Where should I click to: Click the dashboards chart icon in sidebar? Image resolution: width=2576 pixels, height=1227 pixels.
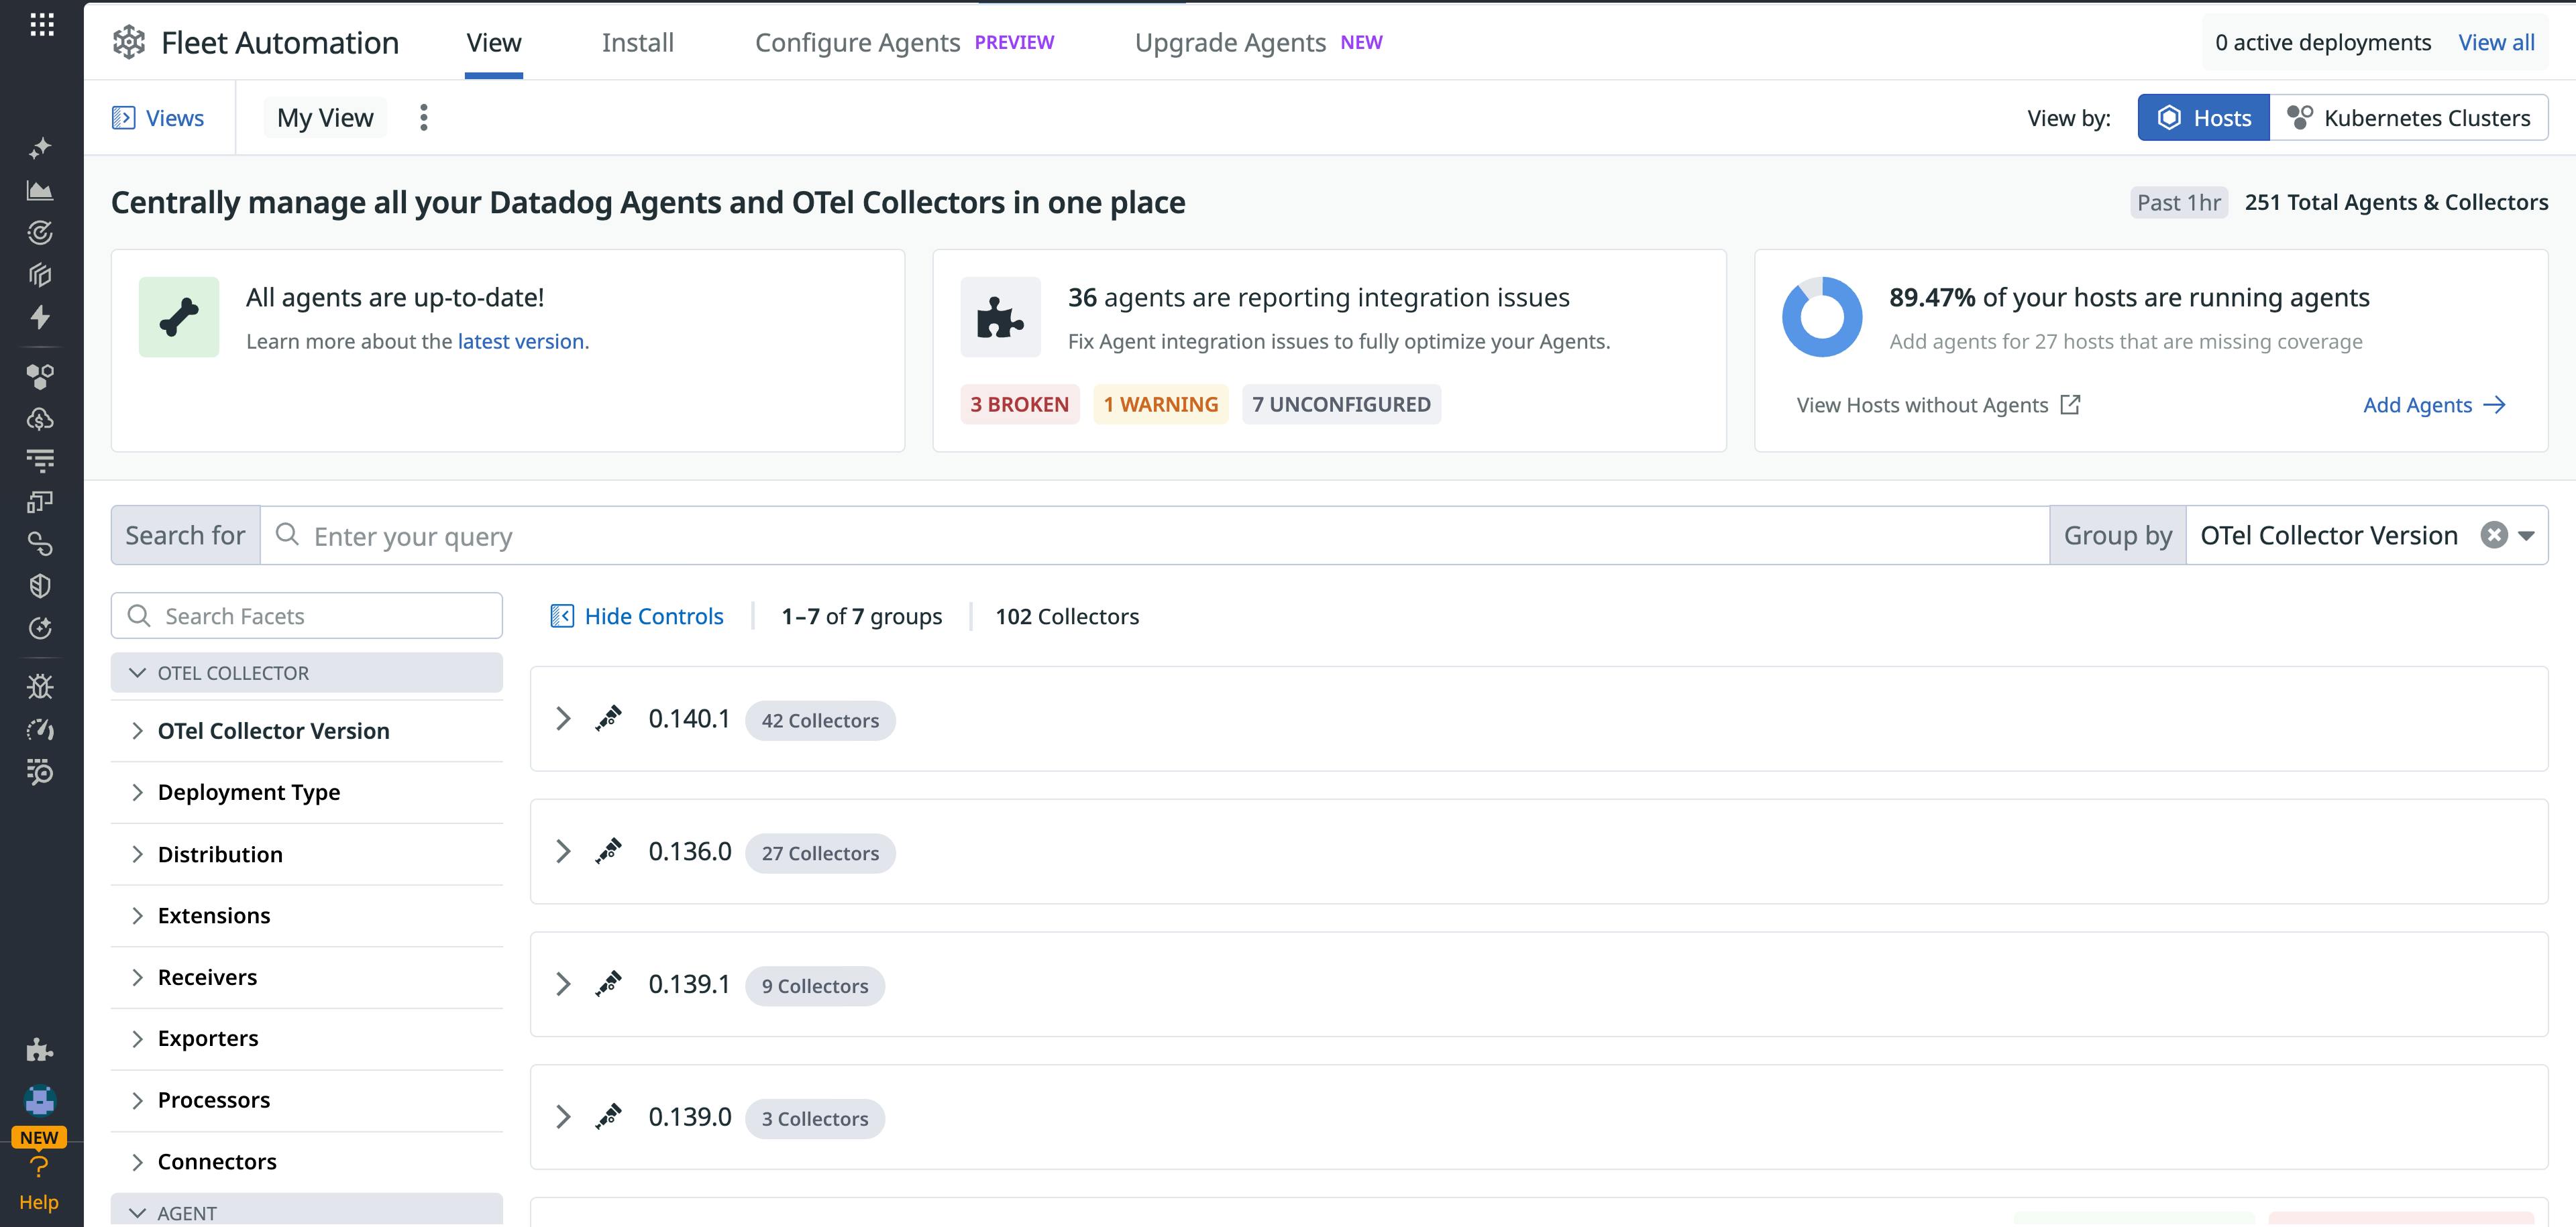tap(40, 190)
